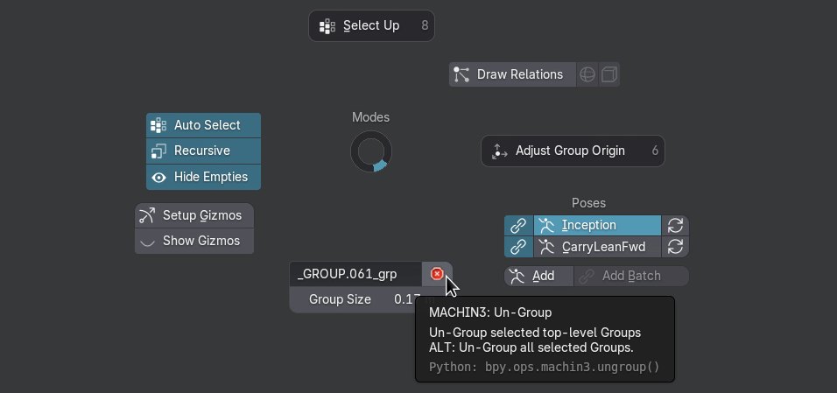837x393 pixels.
Task: Click the globe icon beside Draw Relations
Action: pos(588,74)
